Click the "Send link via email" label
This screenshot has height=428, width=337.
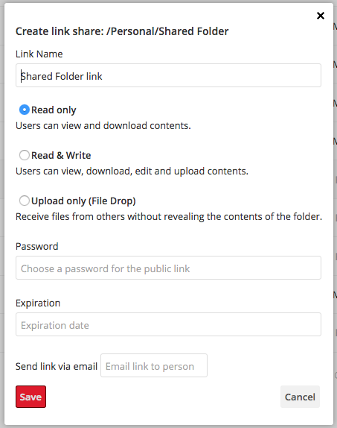[x=57, y=366]
